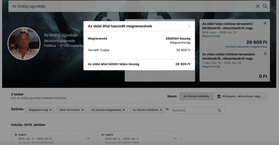This screenshot has height=145, width=279.
Task: Click the keyword search magnifier icon
Action: 219,110
